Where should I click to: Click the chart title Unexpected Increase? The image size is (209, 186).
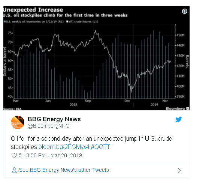coord(33,10)
